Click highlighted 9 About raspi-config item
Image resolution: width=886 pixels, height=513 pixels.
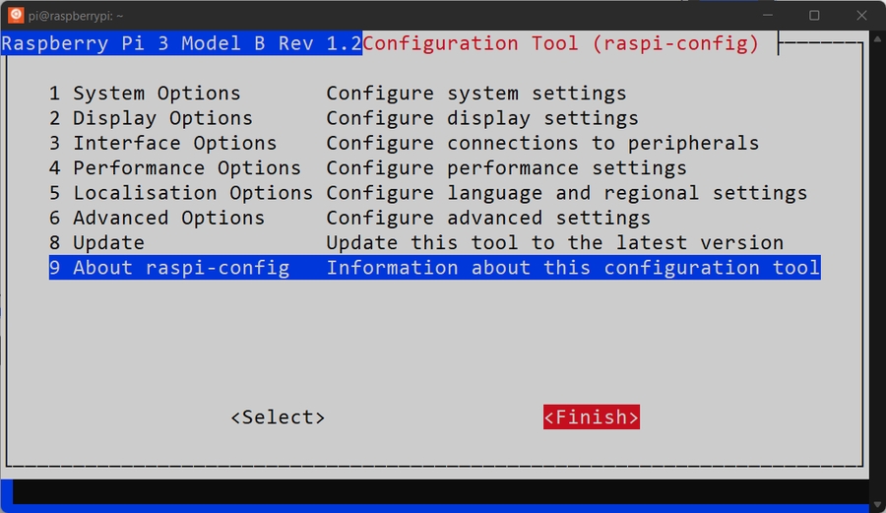[169, 268]
